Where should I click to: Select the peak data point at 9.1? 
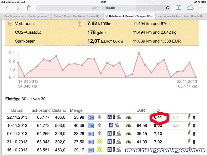tap(139, 53)
